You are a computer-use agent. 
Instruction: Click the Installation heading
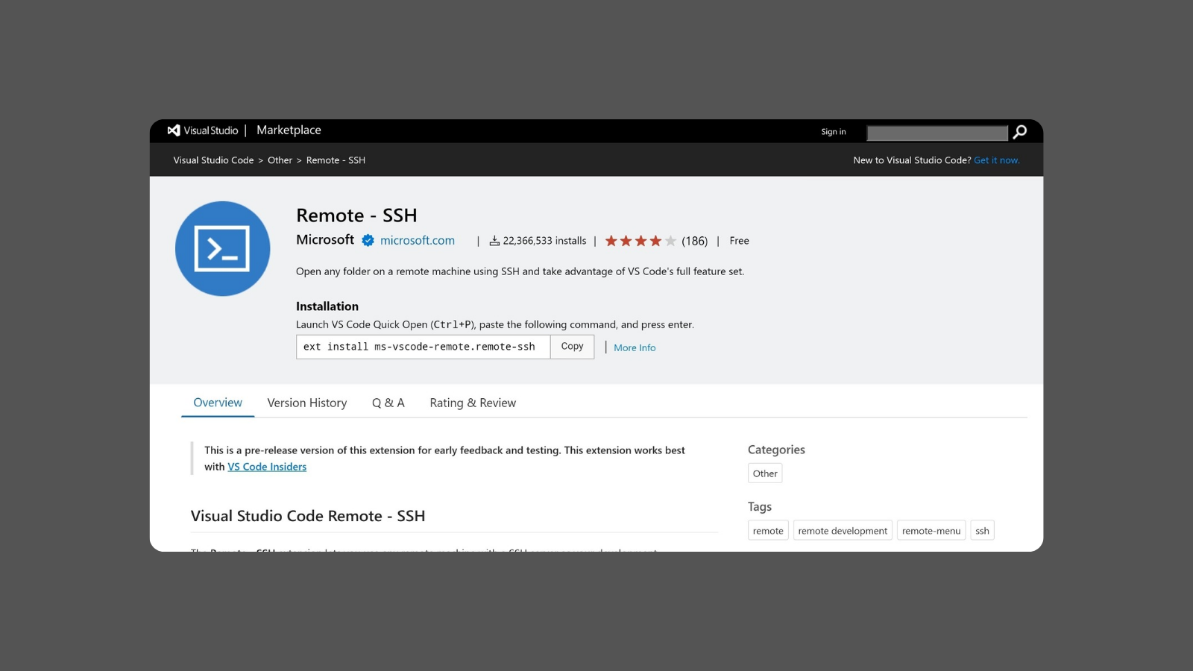(327, 306)
